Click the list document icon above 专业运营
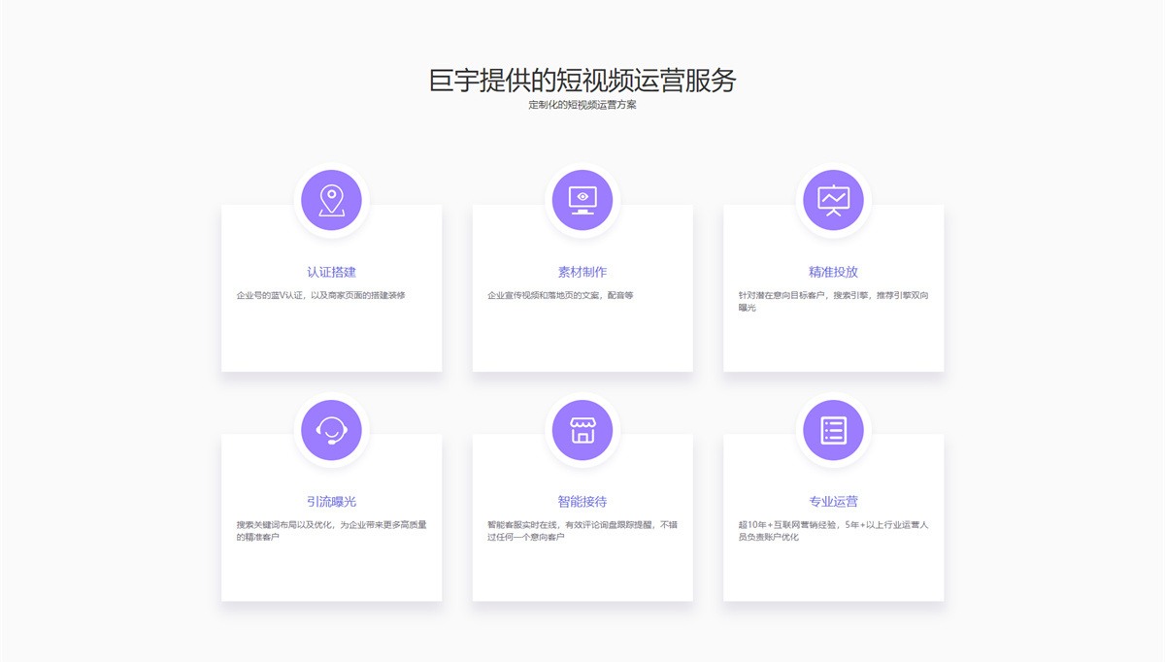The width and height of the screenshot is (1165, 662). pyautogui.click(x=833, y=430)
